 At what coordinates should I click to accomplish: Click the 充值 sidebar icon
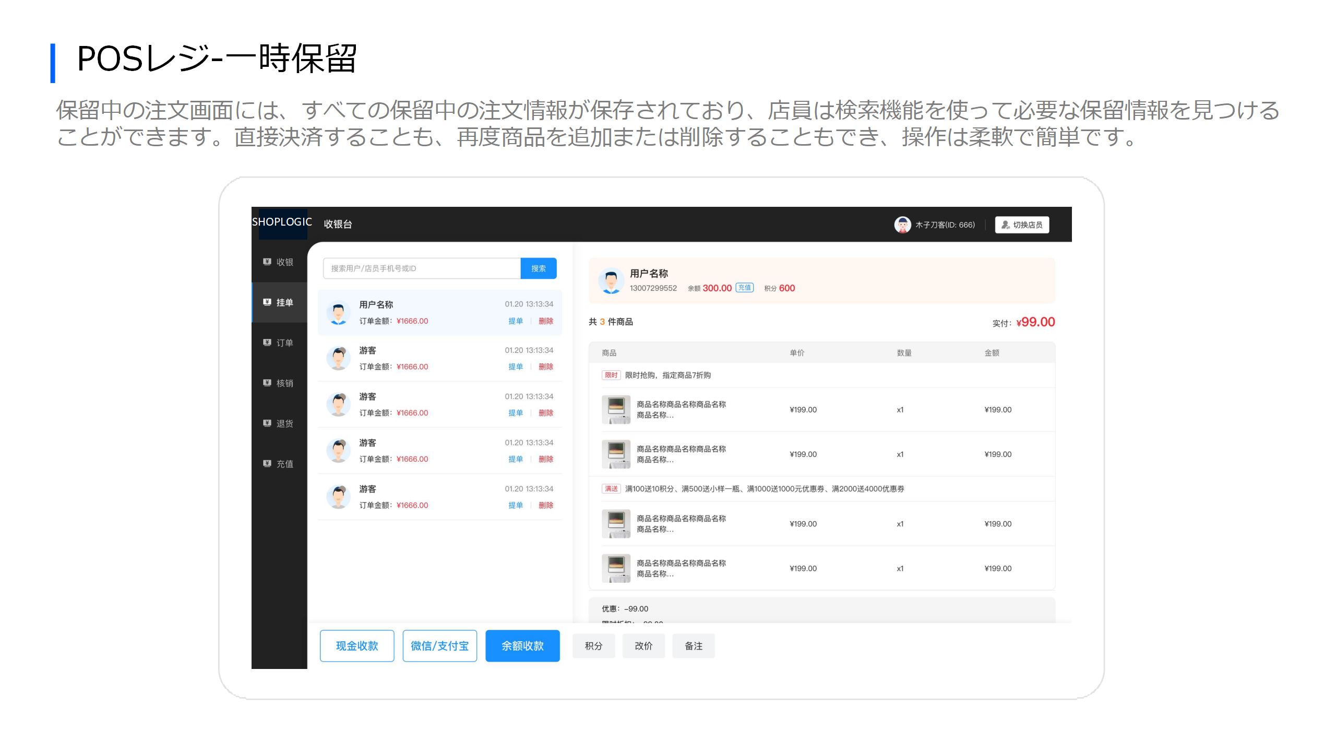267,463
